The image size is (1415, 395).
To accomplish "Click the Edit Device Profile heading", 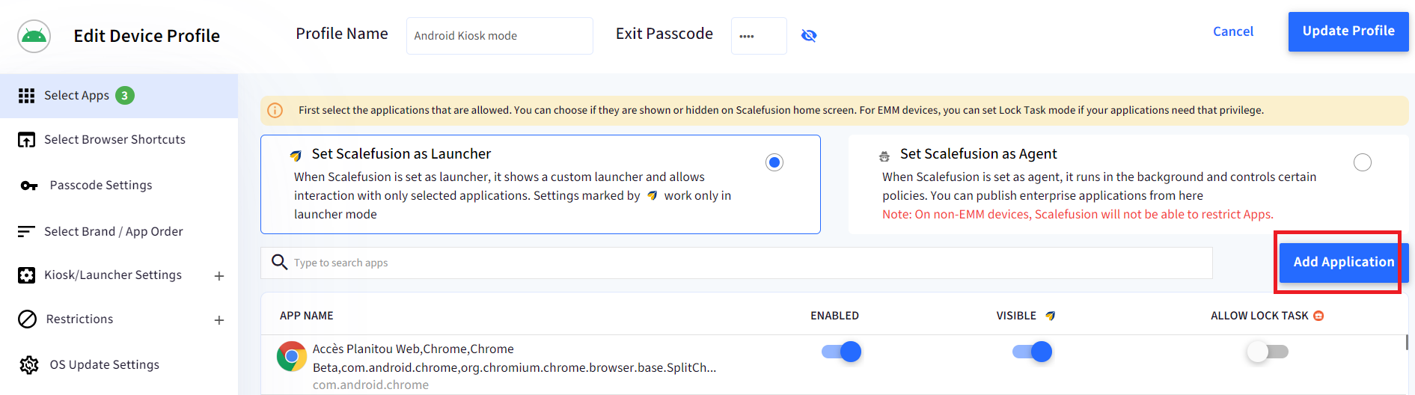I will tap(147, 36).
